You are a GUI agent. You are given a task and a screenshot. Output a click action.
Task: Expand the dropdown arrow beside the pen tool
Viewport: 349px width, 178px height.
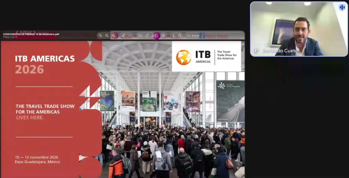(130, 35)
